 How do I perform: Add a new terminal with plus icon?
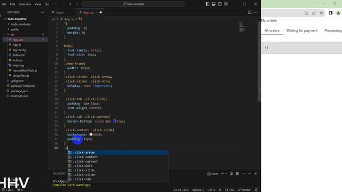(x=222, y=173)
